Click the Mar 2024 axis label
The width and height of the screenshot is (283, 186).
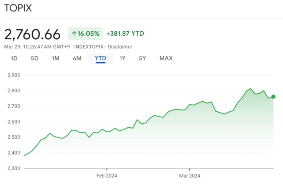tap(190, 175)
